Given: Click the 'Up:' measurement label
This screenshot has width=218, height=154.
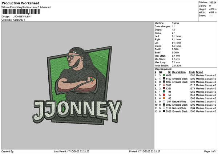Looking at the screenshot, I should coord(156,43).
